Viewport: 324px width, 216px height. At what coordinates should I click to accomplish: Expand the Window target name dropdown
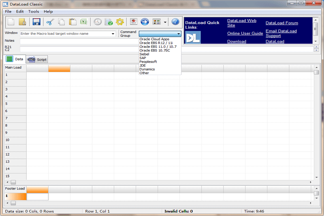[113, 34]
